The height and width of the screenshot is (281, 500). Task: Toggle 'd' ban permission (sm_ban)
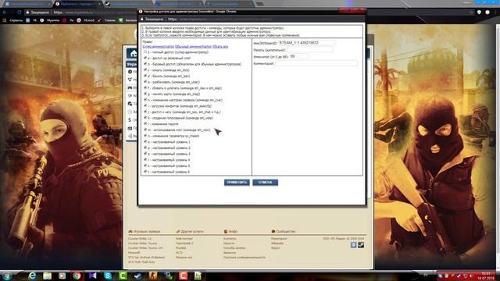point(145,76)
